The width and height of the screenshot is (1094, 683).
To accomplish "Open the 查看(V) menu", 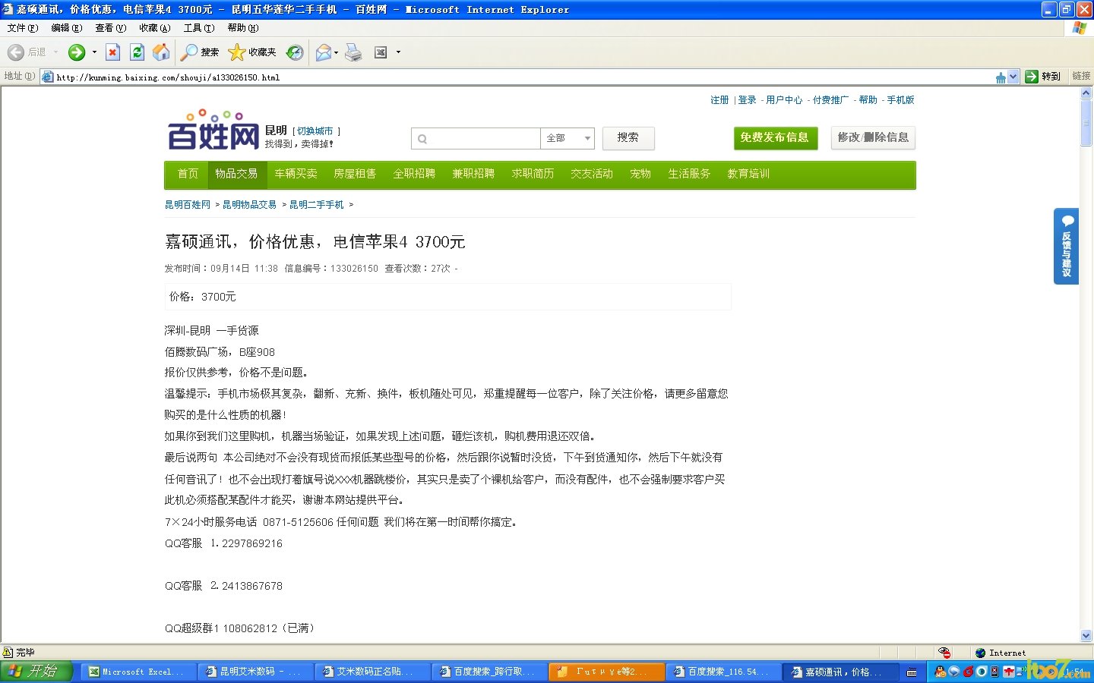I will point(111,28).
